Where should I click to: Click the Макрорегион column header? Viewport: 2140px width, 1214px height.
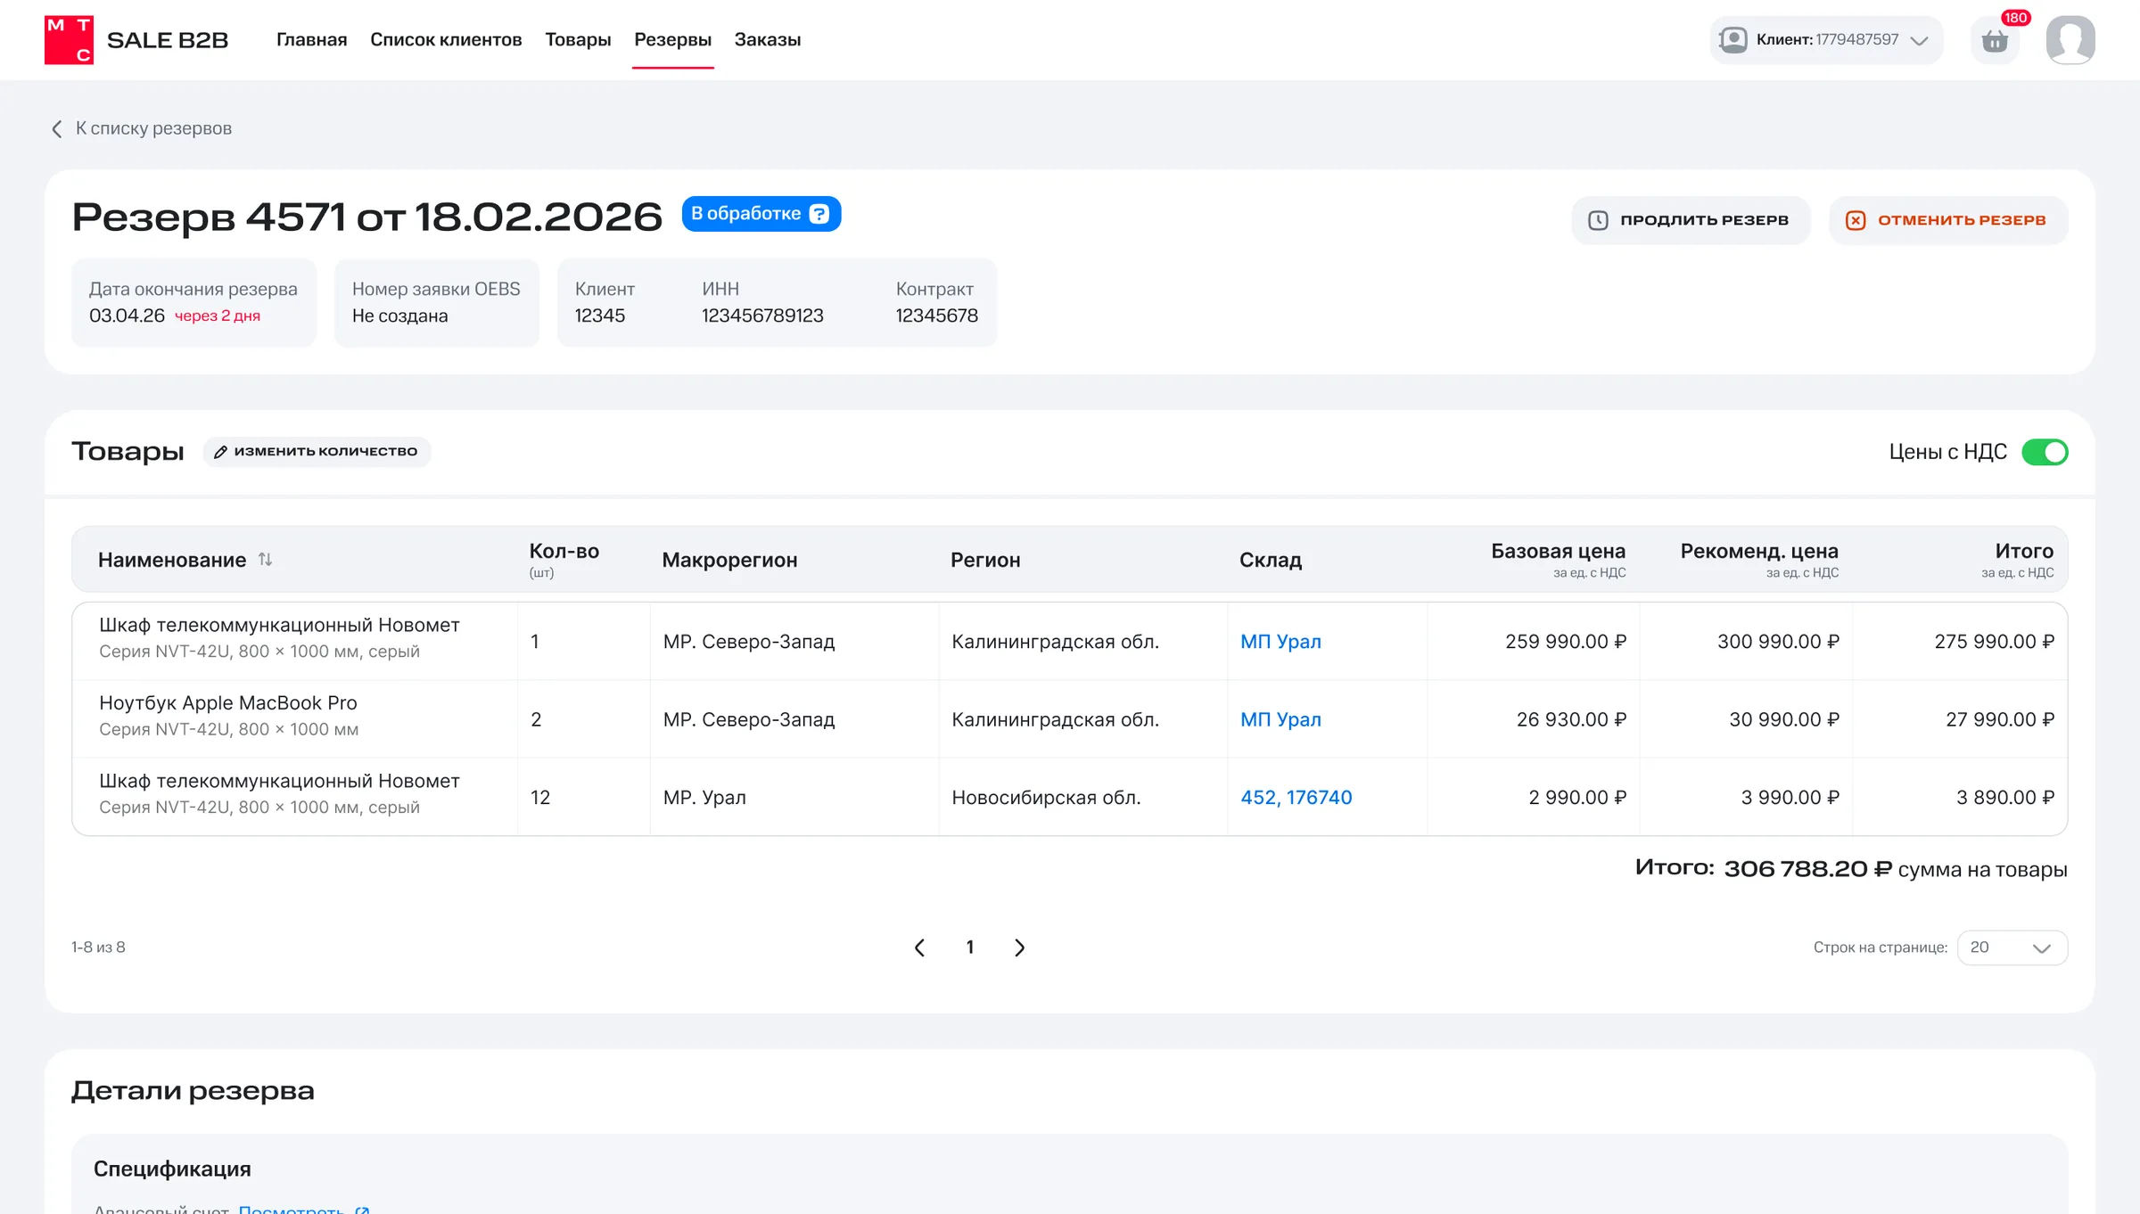point(729,560)
